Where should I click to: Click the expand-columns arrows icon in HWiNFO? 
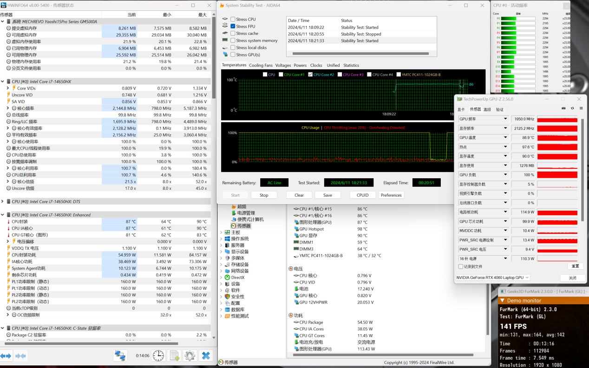[6, 356]
